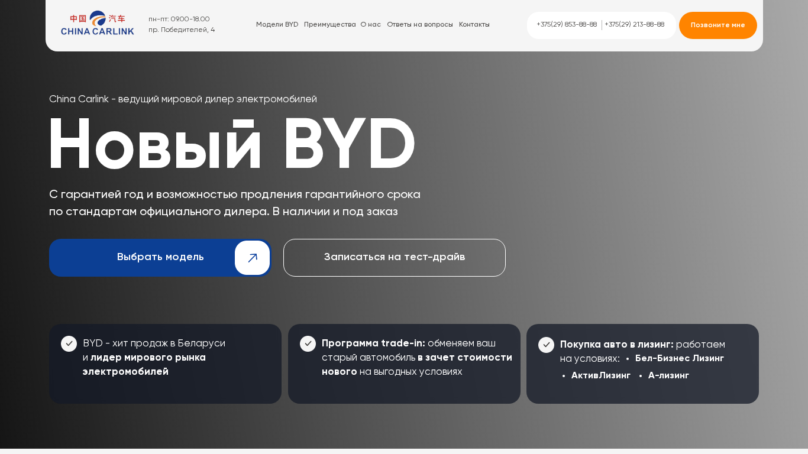Click the text в зачет стоимости нового
808x454 pixels.
417,365
